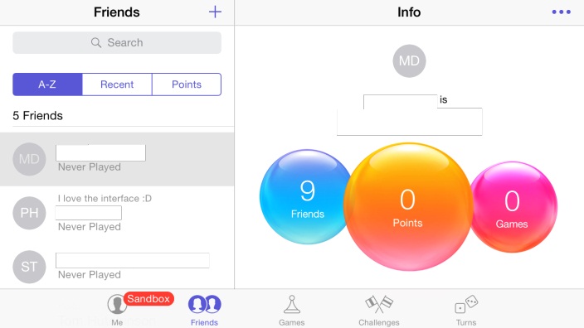The image size is (584, 328).
Task: Open the Games chess pawn tab
Action: (292, 310)
